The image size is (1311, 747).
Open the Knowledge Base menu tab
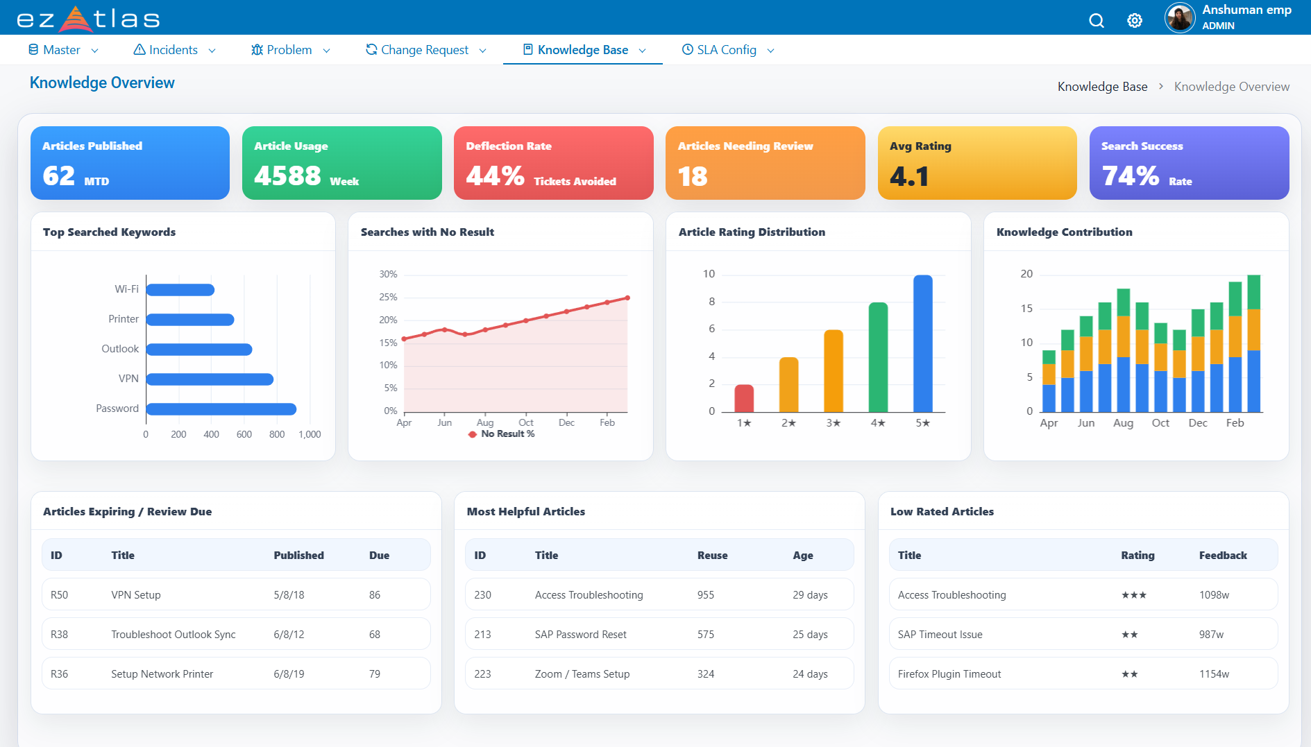pyautogui.click(x=583, y=50)
